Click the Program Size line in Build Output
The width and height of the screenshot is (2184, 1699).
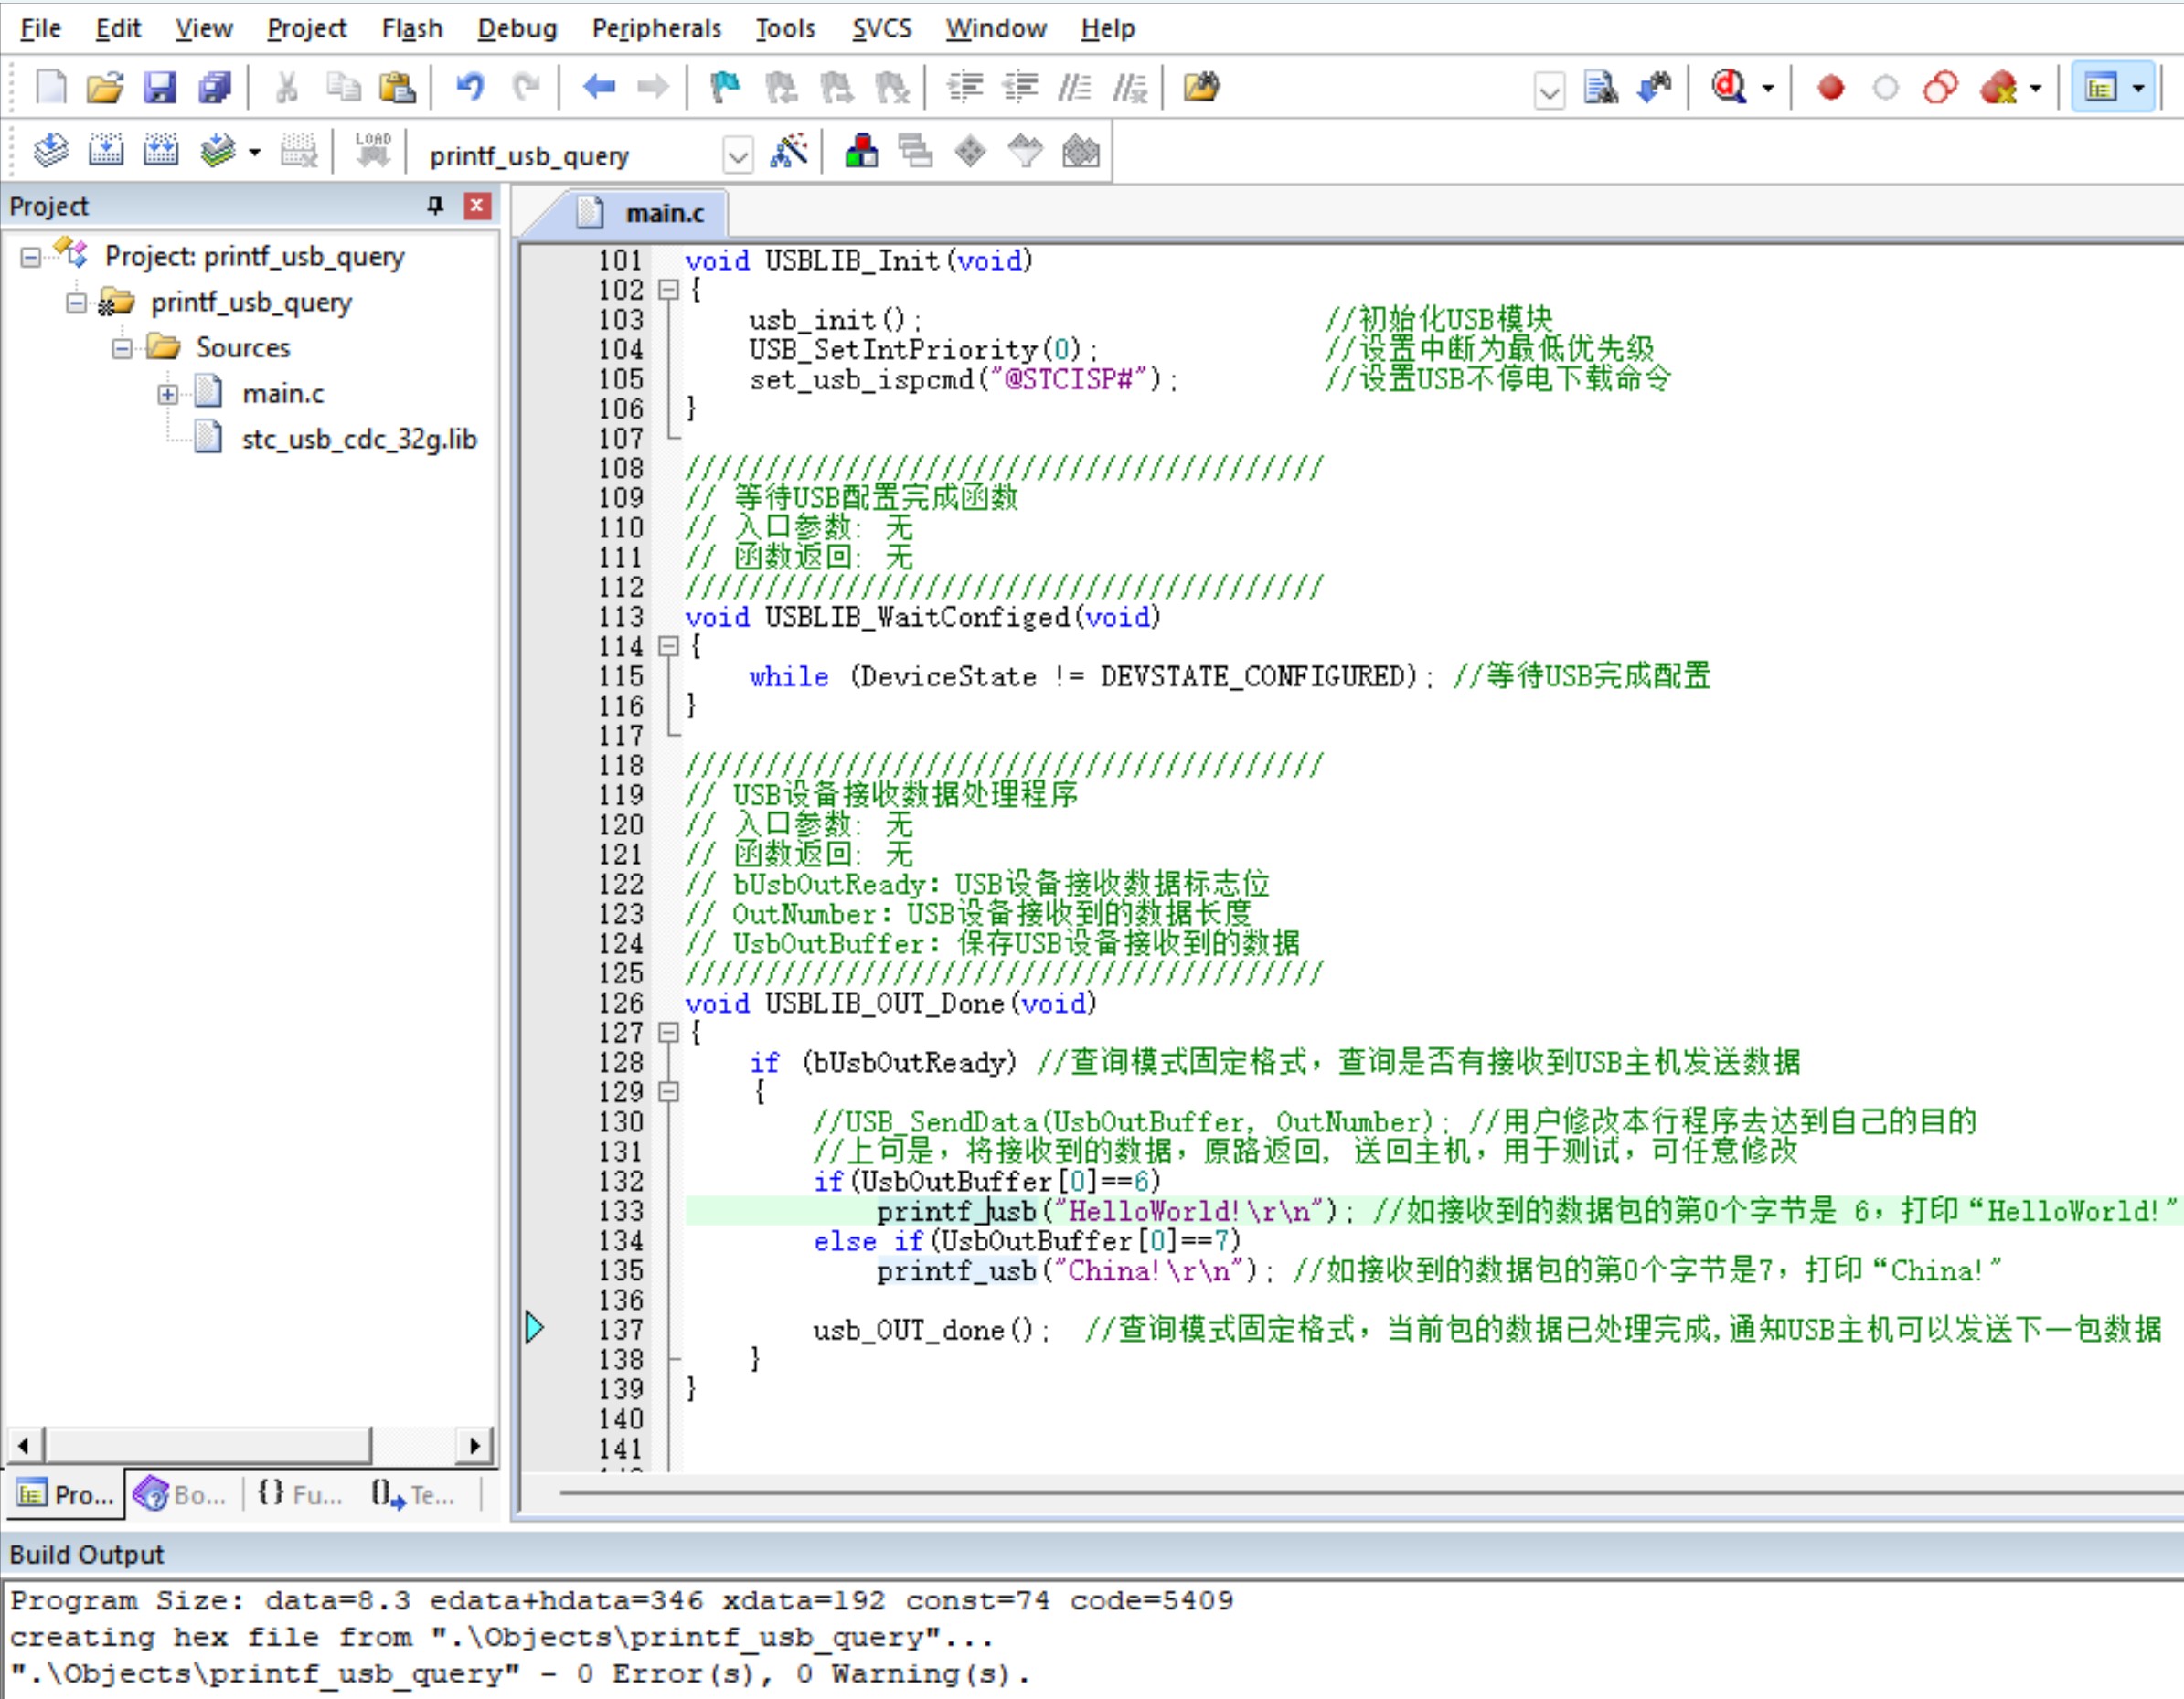pyautogui.click(x=621, y=1601)
